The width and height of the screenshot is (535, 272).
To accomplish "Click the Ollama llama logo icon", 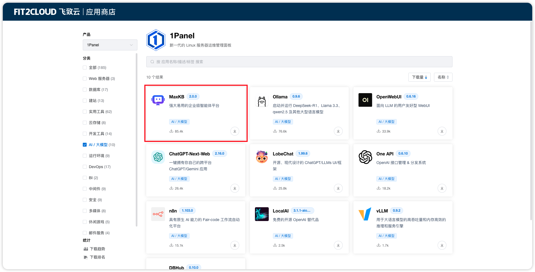I will click(x=261, y=100).
